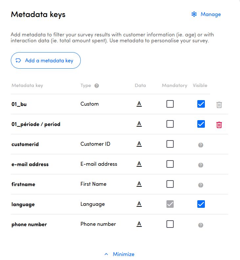The image size is (240, 260).
Task: Enable Mandatory checkbox for 01_bu
Action: coord(170,104)
